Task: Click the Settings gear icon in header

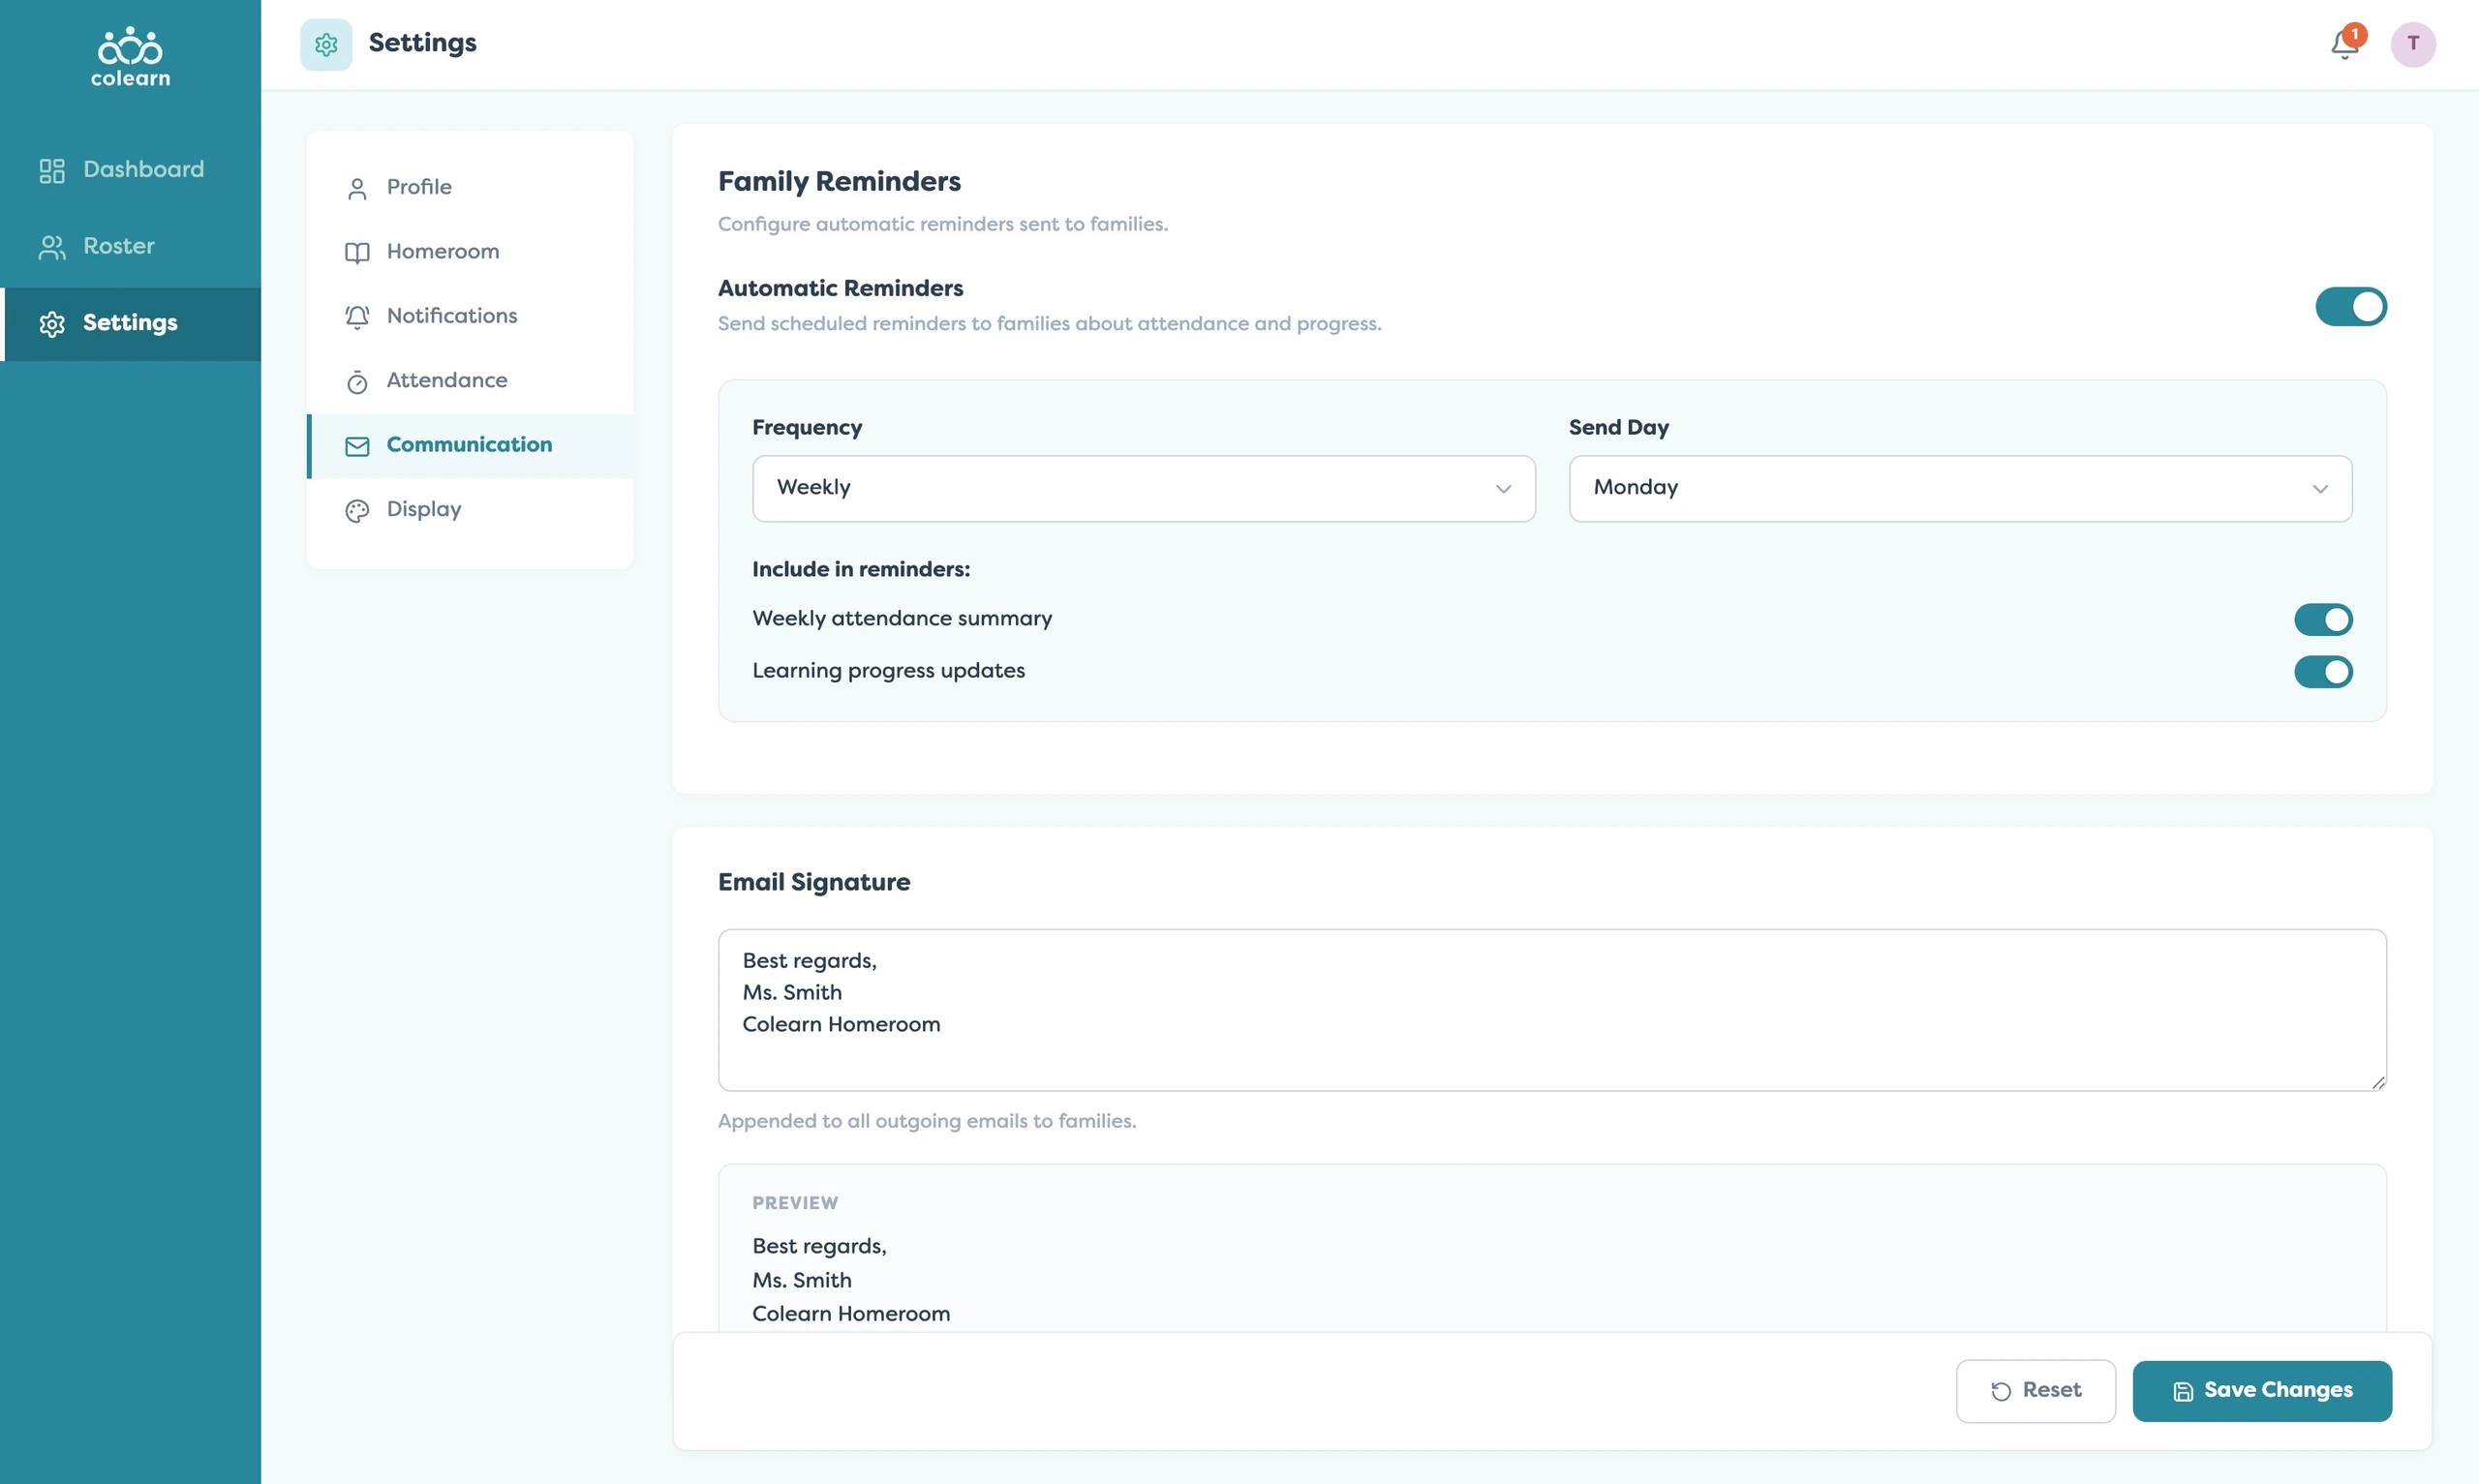Action: coord(326,44)
